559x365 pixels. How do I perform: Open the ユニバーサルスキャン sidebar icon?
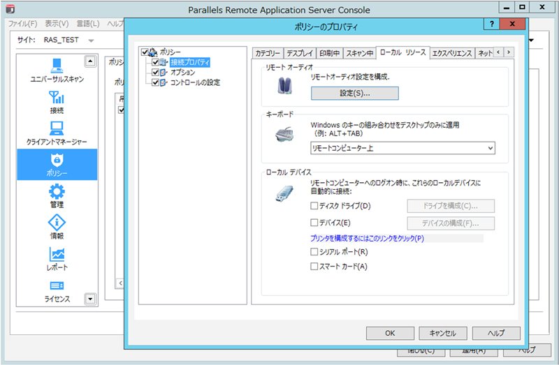click(x=57, y=65)
